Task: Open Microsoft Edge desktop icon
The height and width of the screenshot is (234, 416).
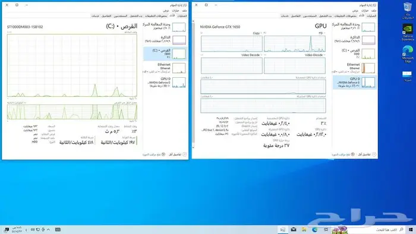Action: 408,54
